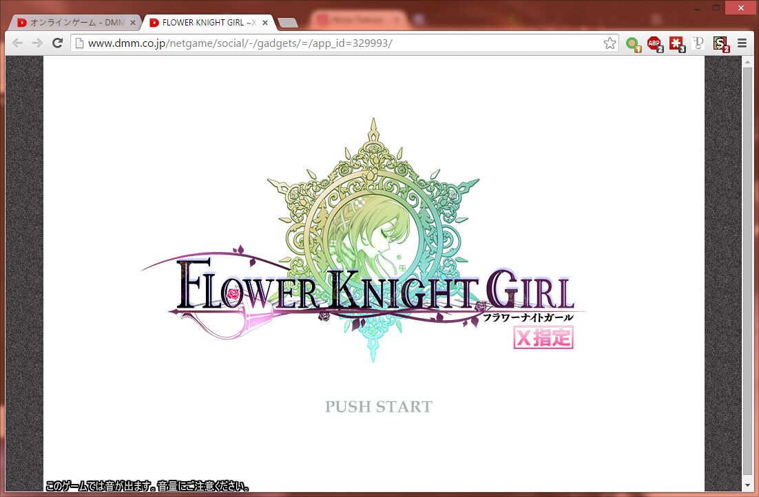Open a new tab button
Screen dimensions: 759x497
[287, 23]
